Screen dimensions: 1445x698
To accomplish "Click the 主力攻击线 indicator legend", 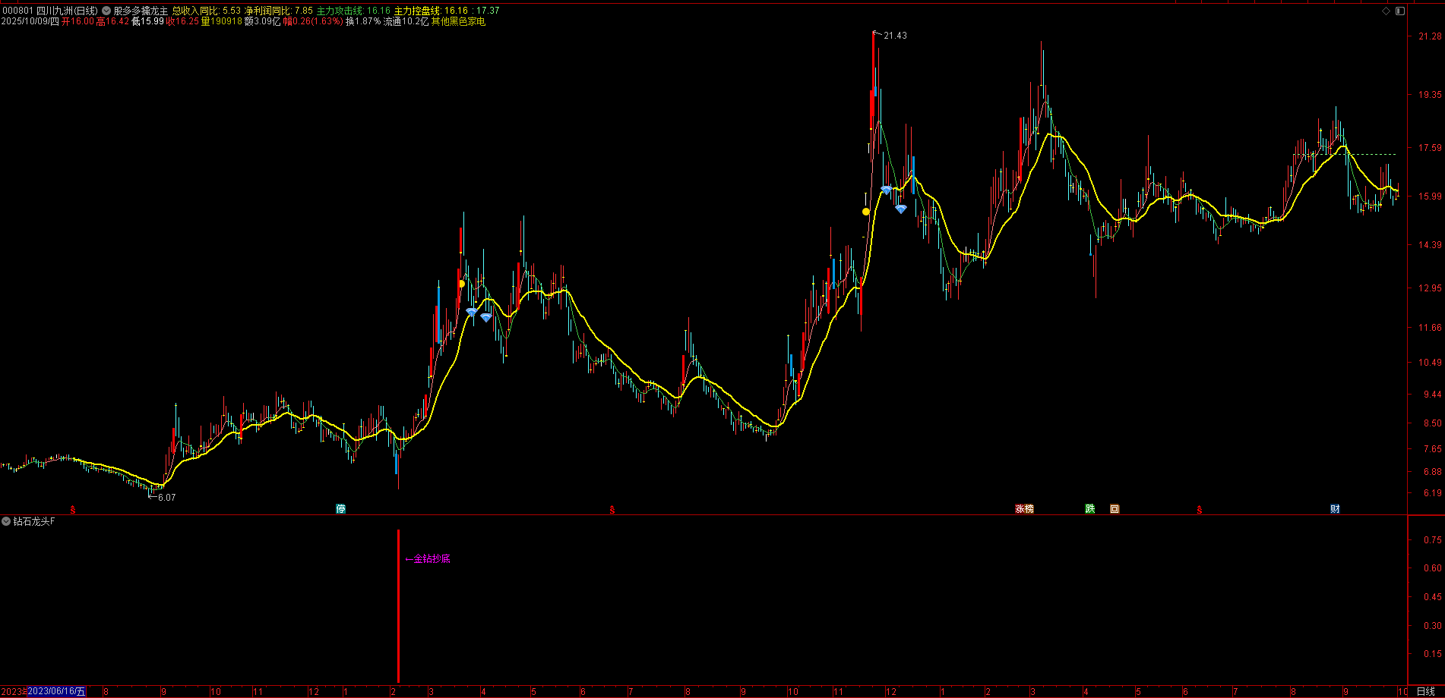I will 340,11.
